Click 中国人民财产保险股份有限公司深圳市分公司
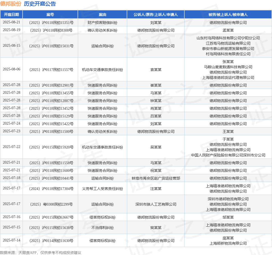 pyautogui.click(x=228, y=155)
